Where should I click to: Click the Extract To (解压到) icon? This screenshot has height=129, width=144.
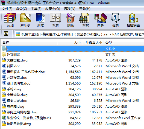tap(25, 18)
